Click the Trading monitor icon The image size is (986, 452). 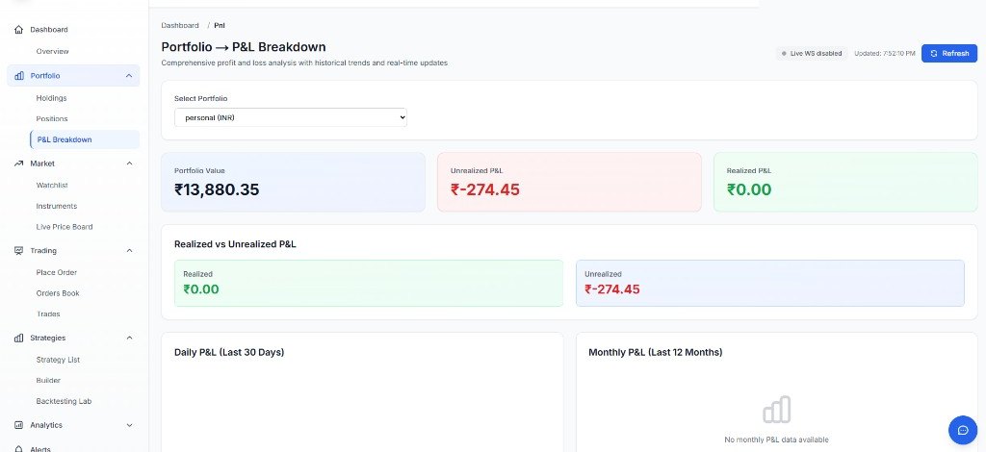click(x=19, y=250)
